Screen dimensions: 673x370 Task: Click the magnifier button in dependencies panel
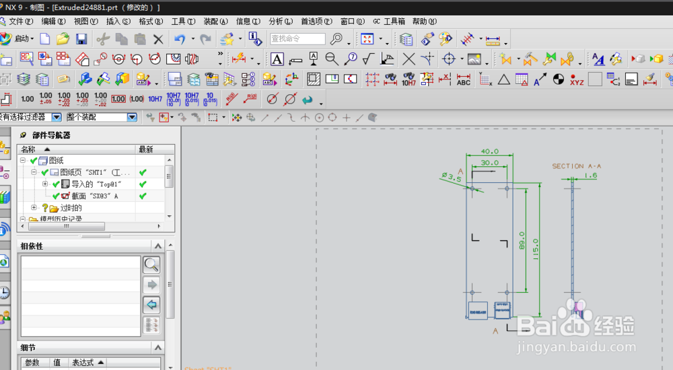[x=151, y=265]
